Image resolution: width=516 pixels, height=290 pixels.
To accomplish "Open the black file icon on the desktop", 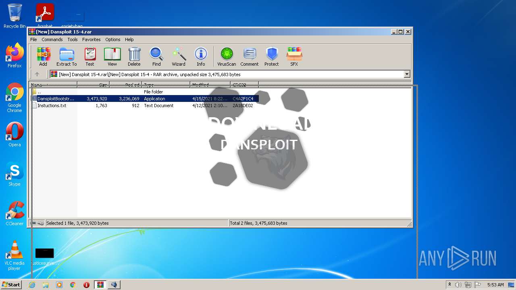I will (x=44, y=257).
